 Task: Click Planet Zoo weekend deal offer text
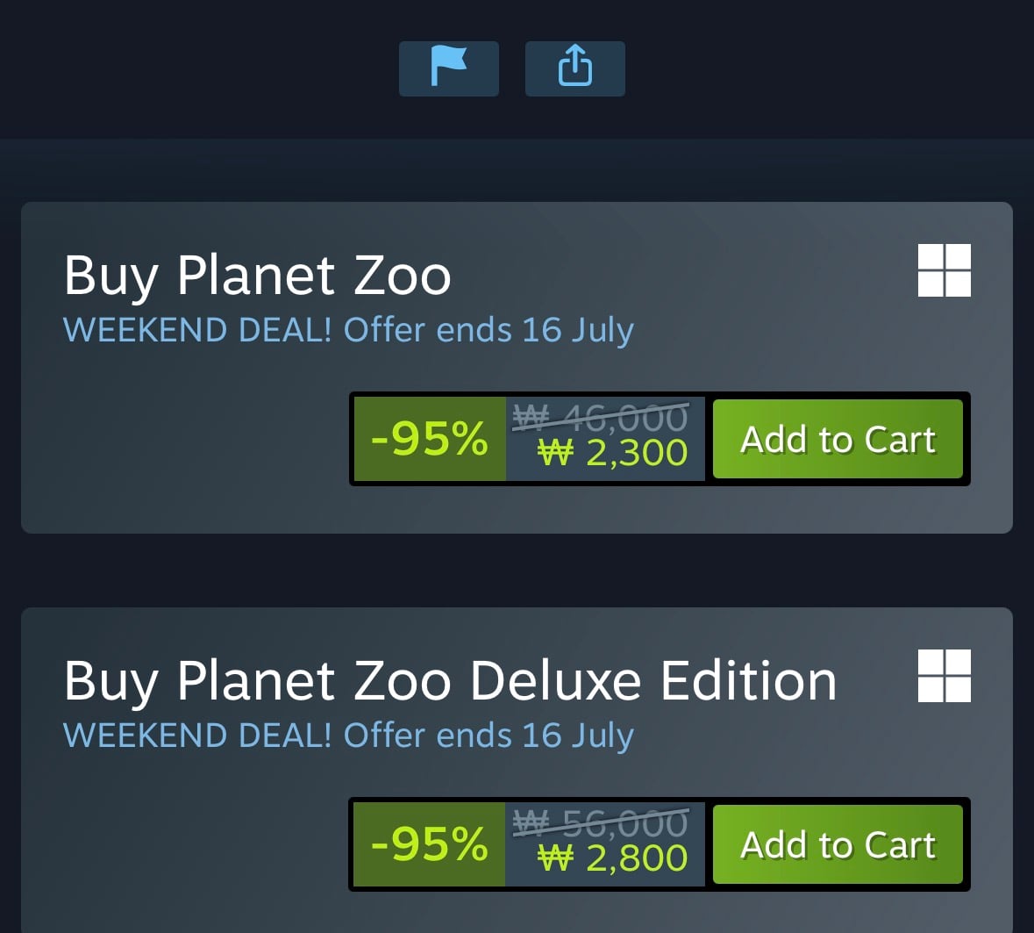point(348,330)
